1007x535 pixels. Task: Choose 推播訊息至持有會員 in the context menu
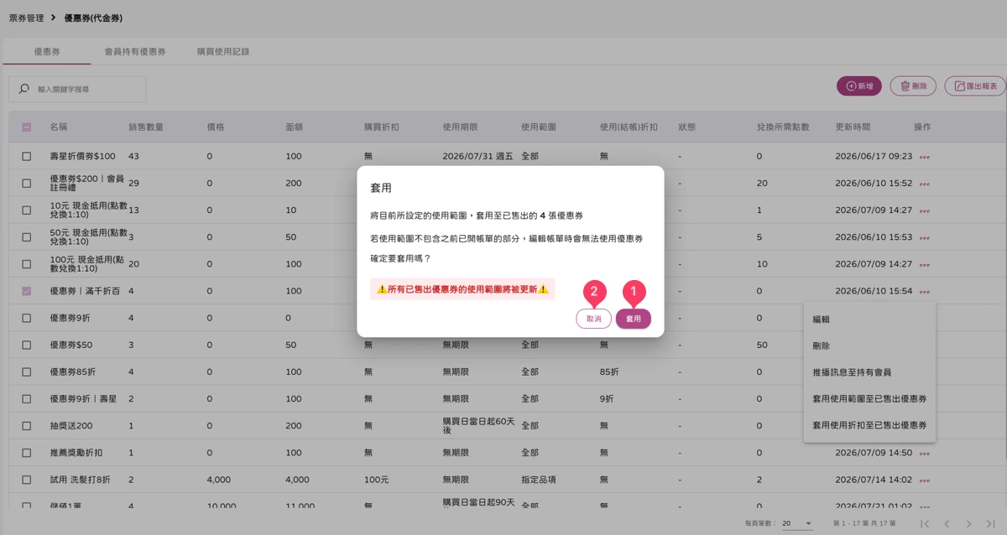[869, 372]
